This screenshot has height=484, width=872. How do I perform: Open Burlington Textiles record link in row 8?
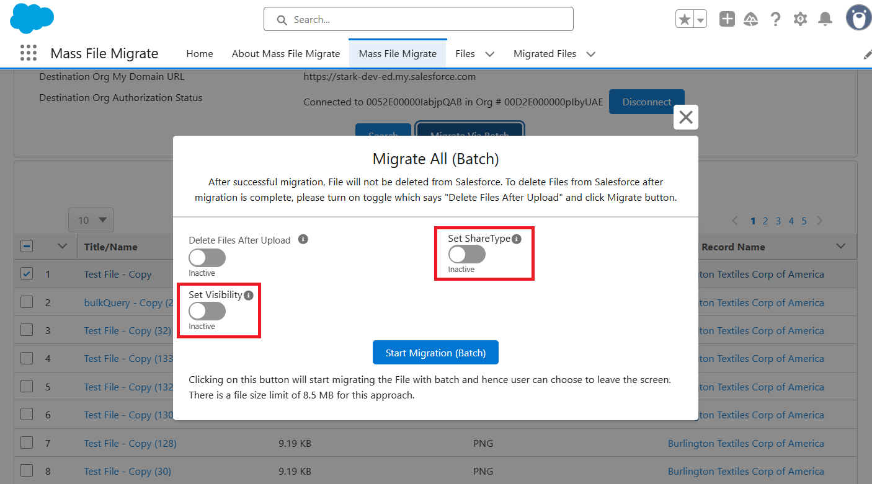[746, 472]
